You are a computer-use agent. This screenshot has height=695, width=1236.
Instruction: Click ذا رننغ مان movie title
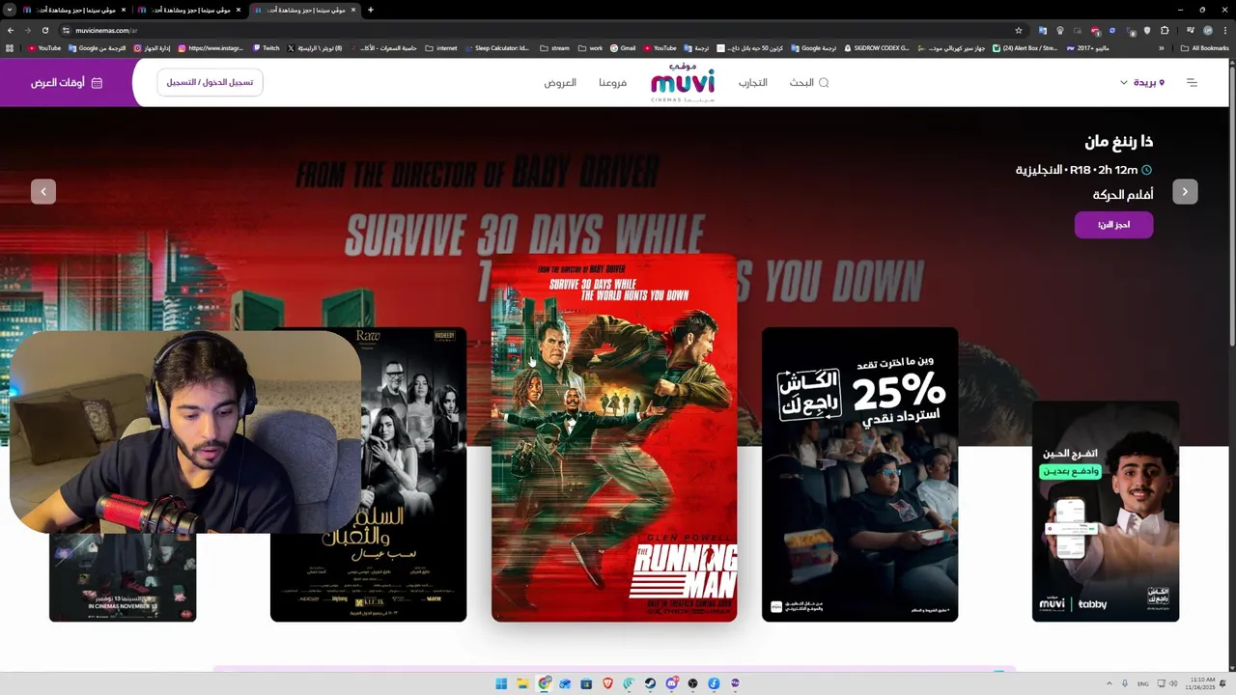(1118, 142)
